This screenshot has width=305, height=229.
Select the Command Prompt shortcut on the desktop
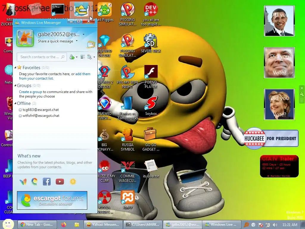pos(58,10)
